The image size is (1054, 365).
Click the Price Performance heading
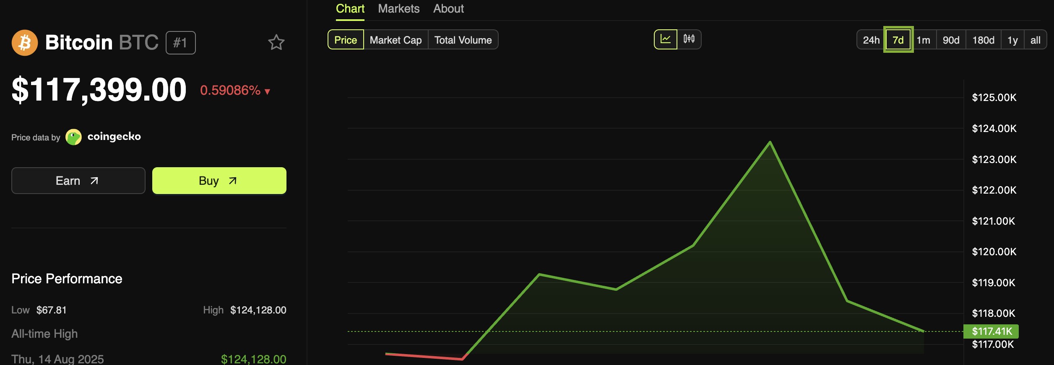[67, 279]
